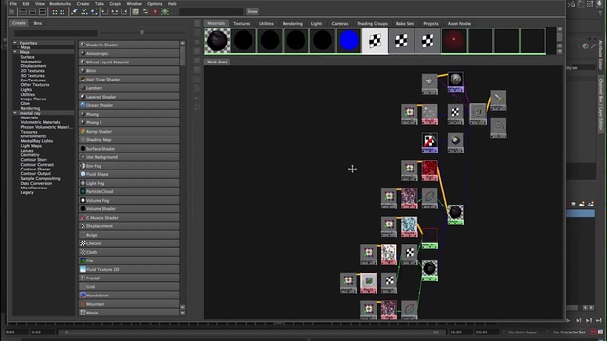Click the Show button

(x=252, y=11)
